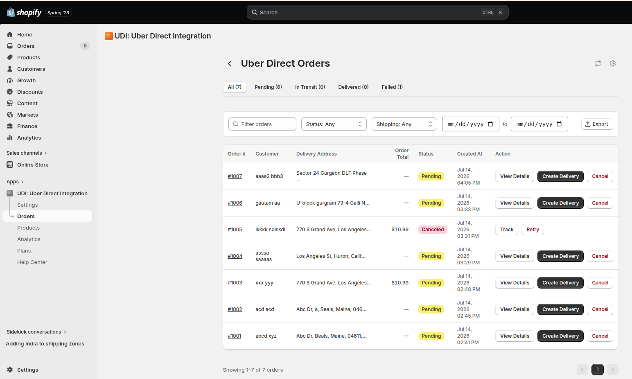Click the refresh orders icon
The width and height of the screenshot is (632, 379).
pyautogui.click(x=598, y=63)
